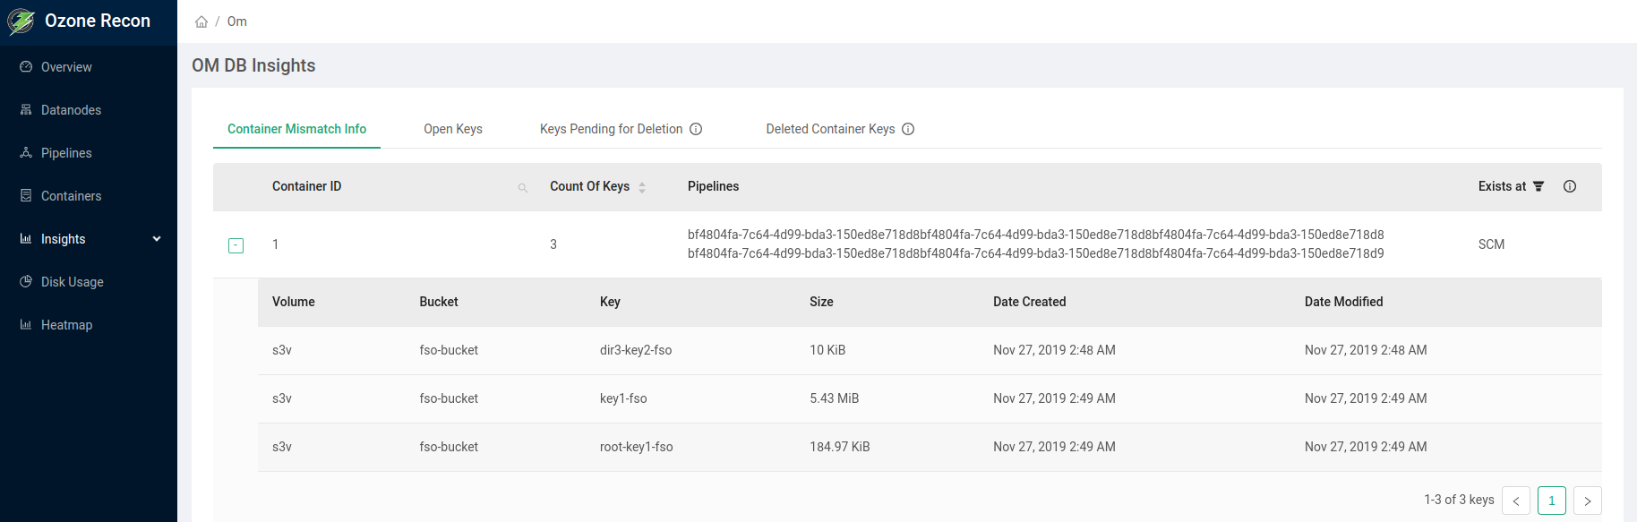Click Deleted Container Keys info icon
The height and width of the screenshot is (522, 1637).
coord(908,129)
